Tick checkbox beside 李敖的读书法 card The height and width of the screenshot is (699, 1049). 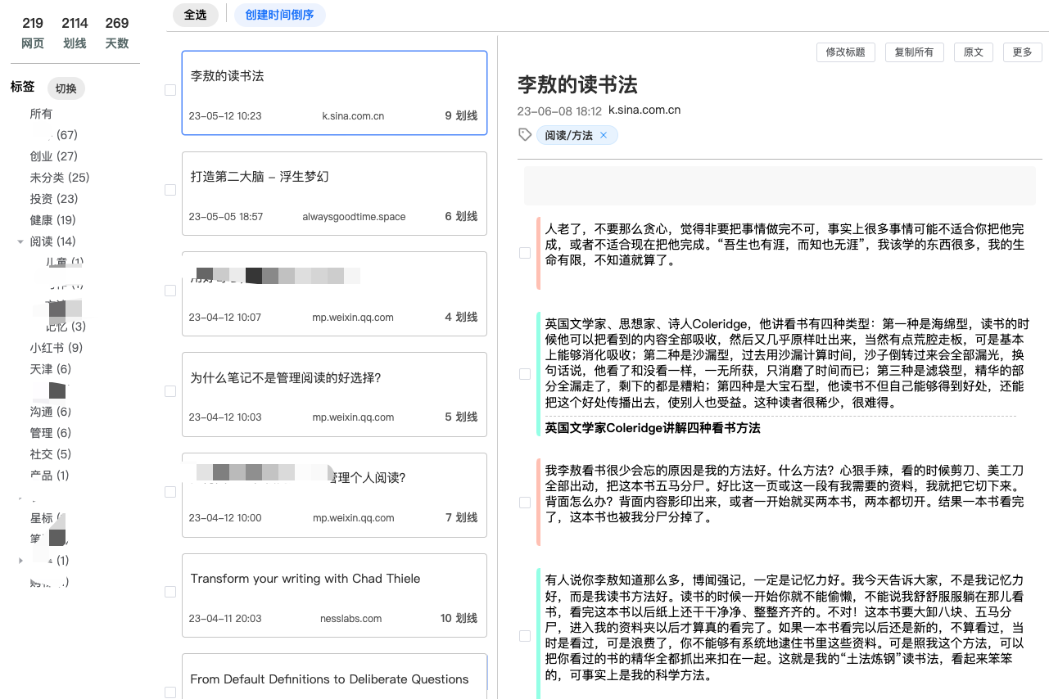point(170,90)
